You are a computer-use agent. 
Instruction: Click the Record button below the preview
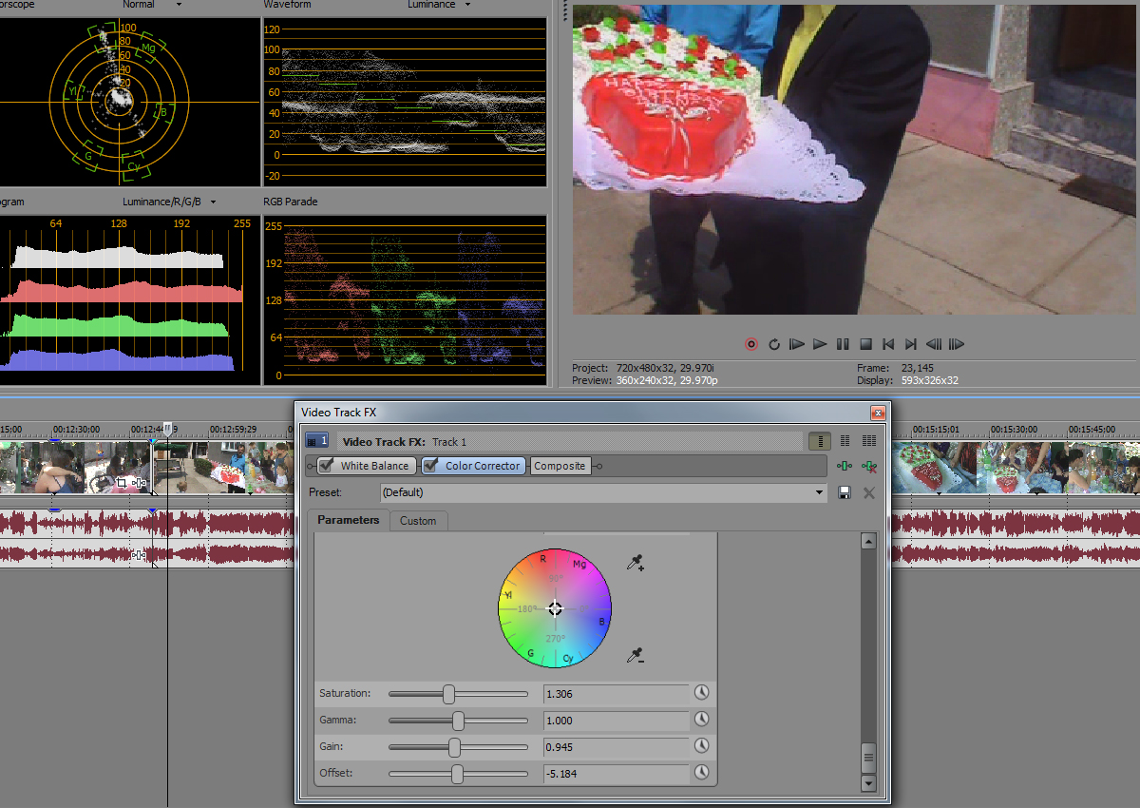[x=751, y=344]
